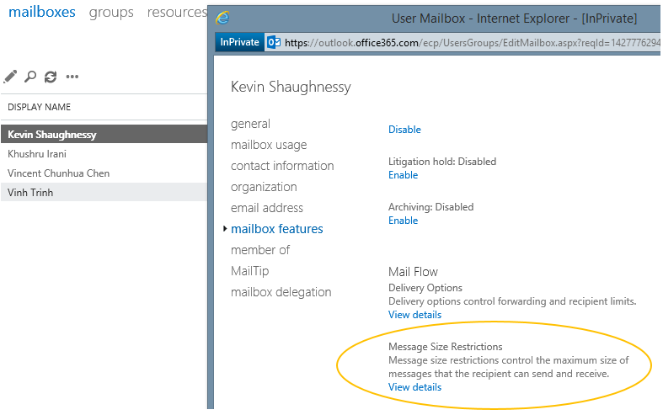This screenshot has width=663, height=415.
Task: View details for Message Size Restrictions
Action: coord(414,387)
